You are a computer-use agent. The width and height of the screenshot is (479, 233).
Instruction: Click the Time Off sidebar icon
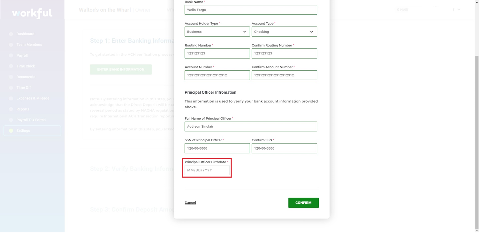(x=11, y=88)
